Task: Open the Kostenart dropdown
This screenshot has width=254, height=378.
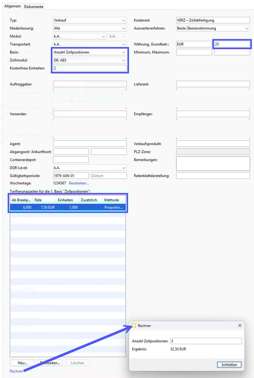Action: [x=213, y=20]
